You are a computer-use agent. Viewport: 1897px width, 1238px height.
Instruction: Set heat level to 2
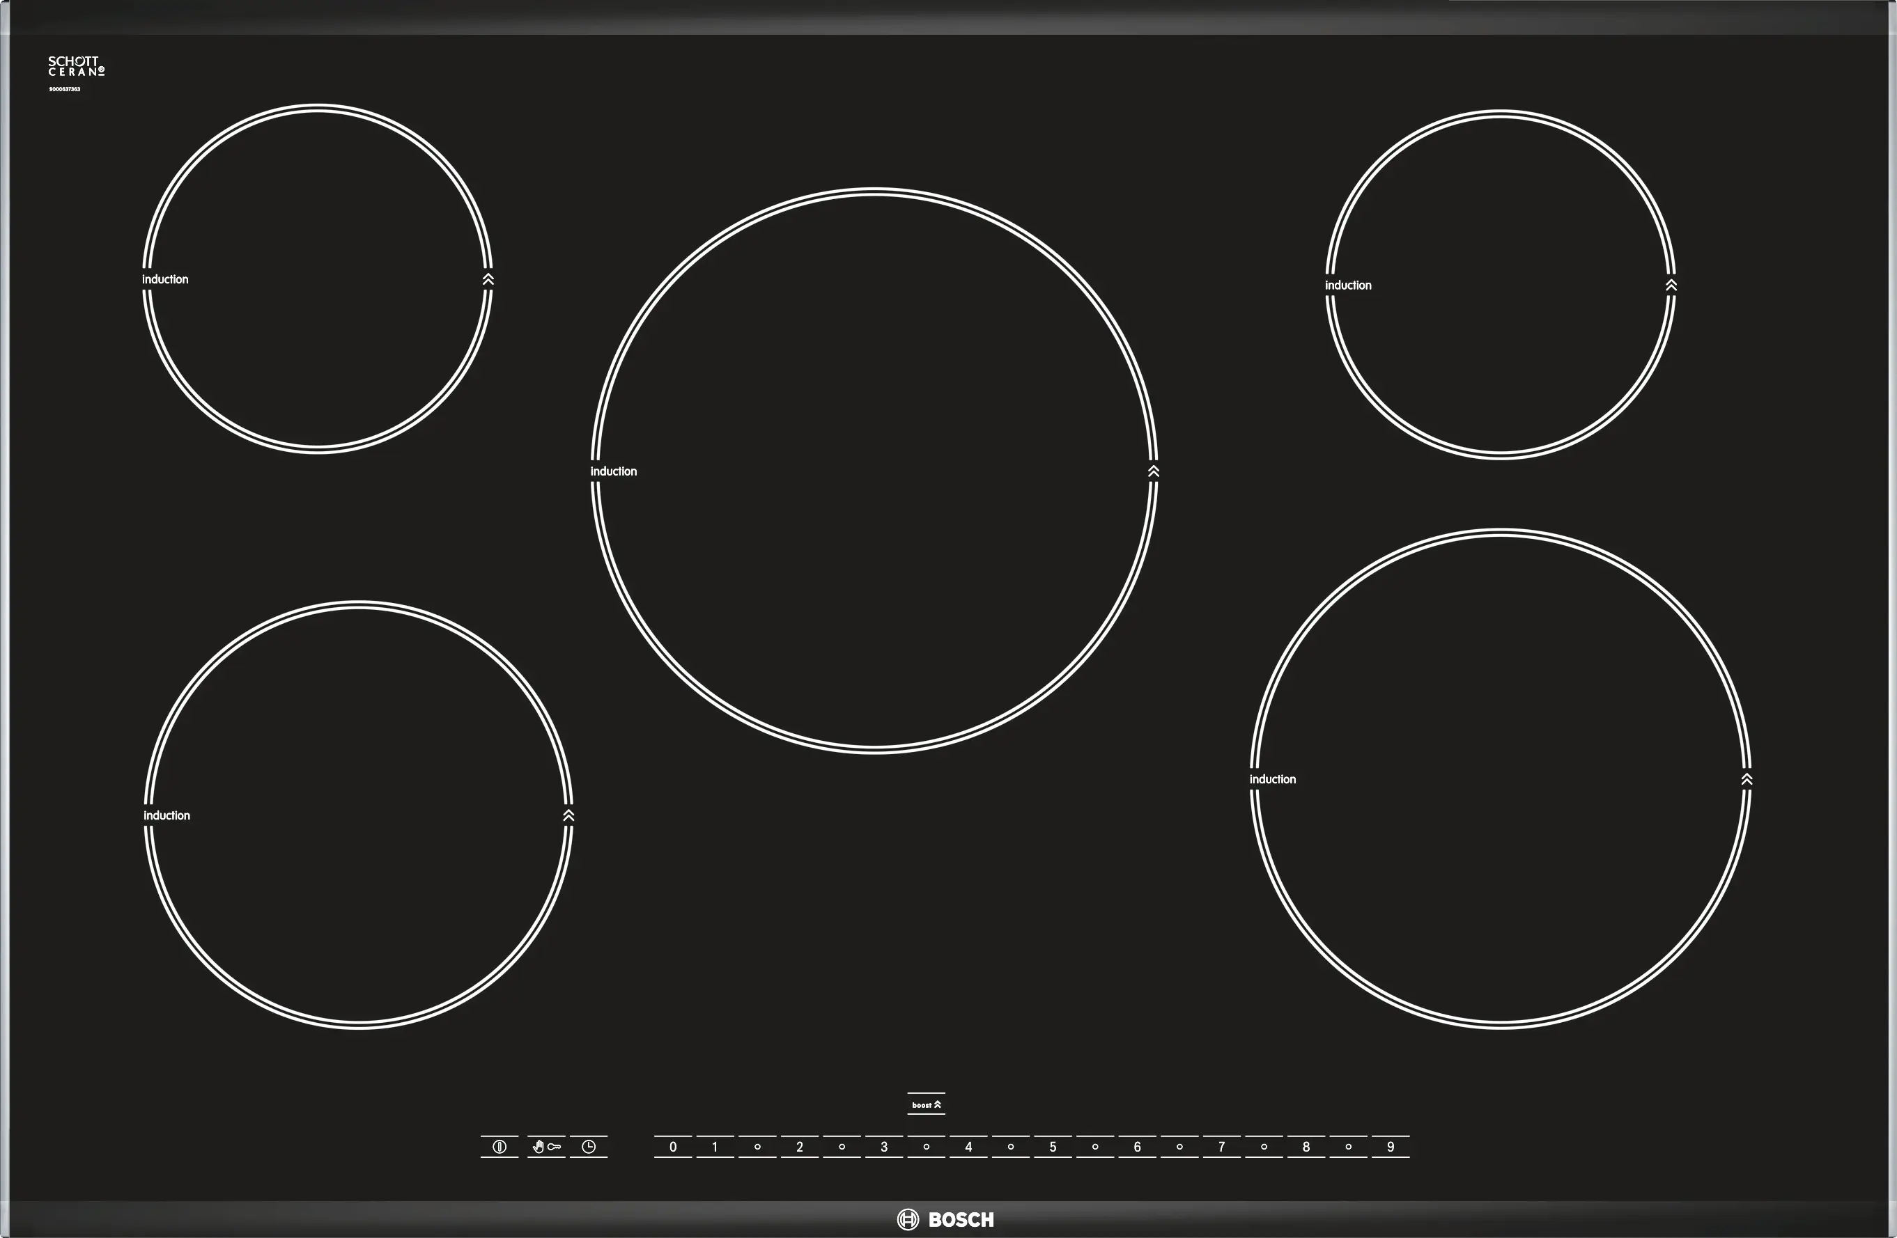[800, 1146]
